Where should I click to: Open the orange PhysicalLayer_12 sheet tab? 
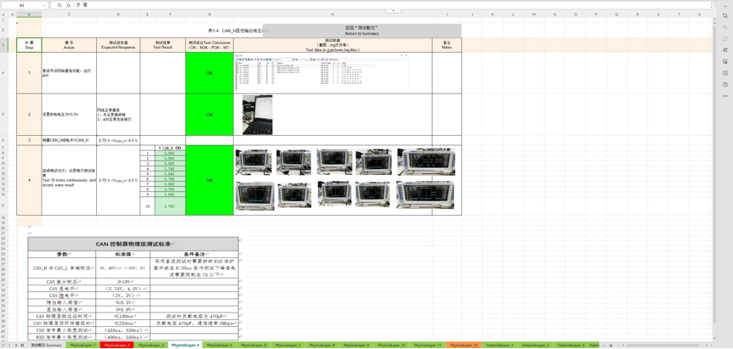pyautogui.click(x=463, y=346)
